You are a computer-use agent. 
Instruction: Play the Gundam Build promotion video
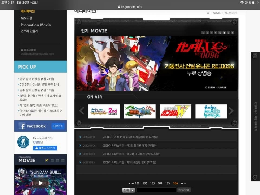40,183
